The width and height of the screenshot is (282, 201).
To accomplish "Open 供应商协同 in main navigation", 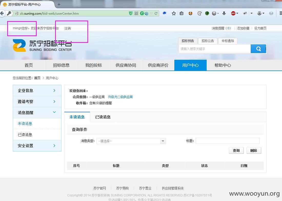I will tap(126, 65).
